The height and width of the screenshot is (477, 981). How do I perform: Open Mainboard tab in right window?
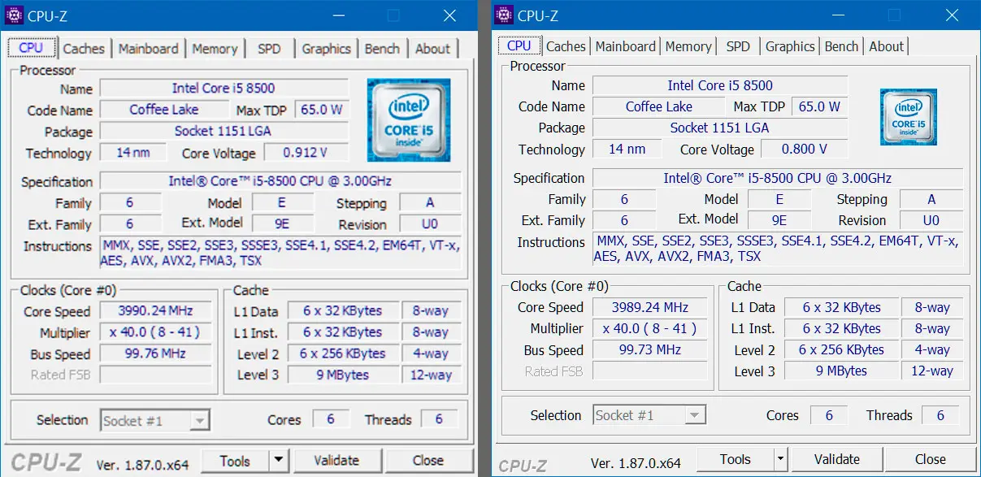(x=626, y=46)
